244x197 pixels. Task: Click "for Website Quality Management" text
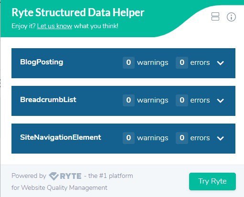pos(59,187)
